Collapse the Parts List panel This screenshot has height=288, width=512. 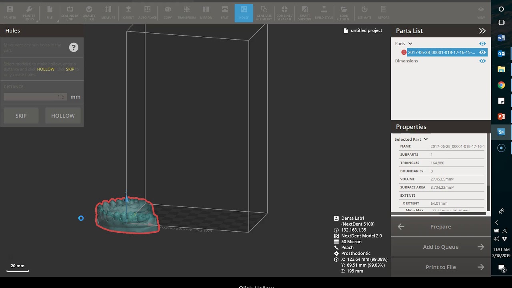(x=482, y=31)
